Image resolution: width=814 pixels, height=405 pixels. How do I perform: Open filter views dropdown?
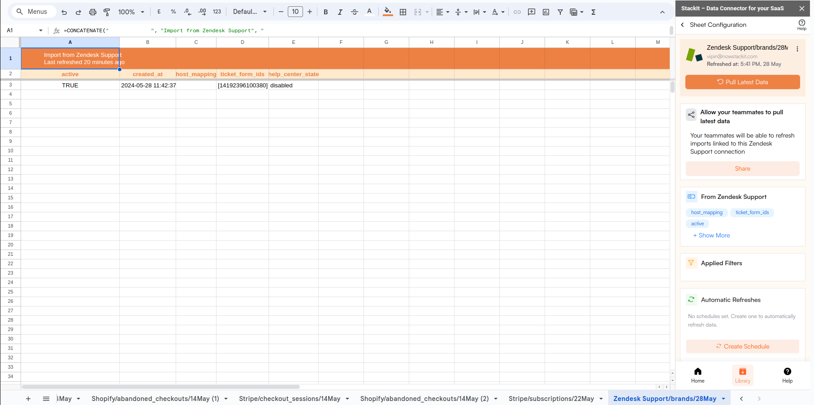pyautogui.click(x=576, y=12)
